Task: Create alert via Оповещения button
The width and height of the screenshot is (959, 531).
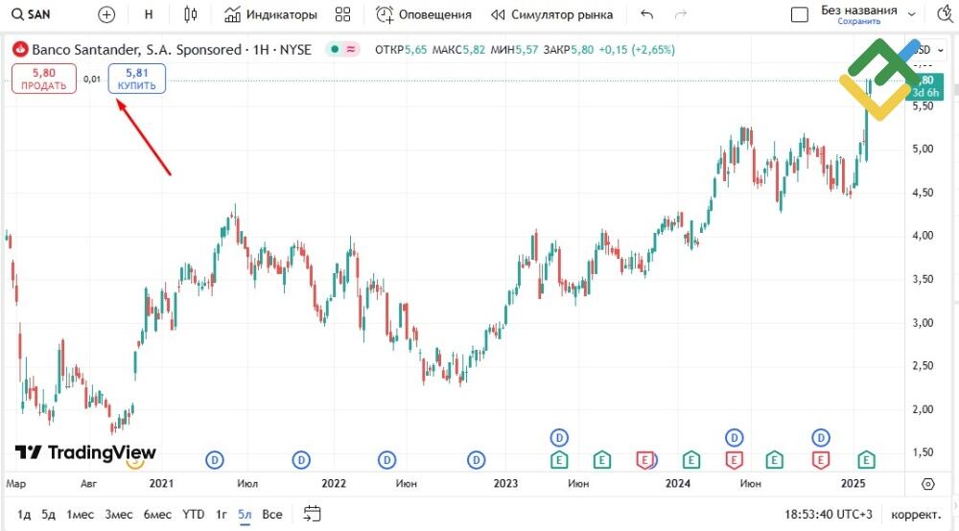Action: (x=423, y=14)
